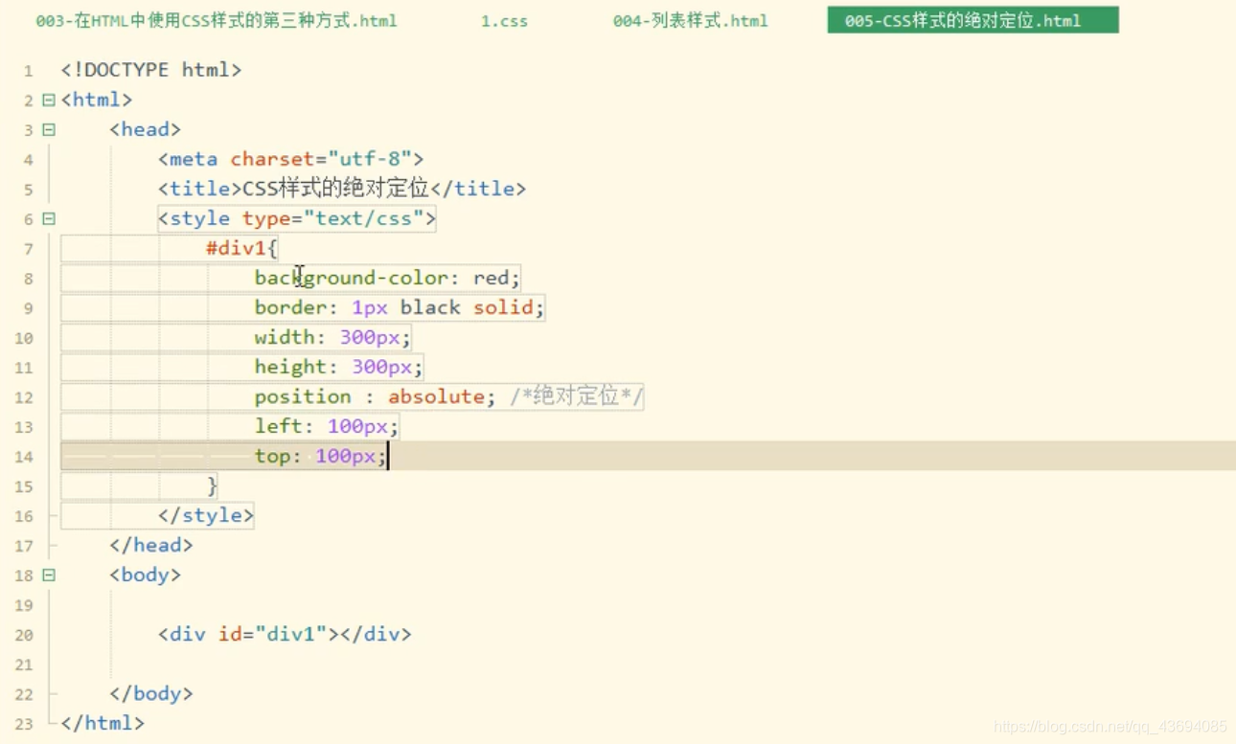The image size is (1236, 744).
Task: Click the solid border value
Action: pyautogui.click(x=503, y=307)
